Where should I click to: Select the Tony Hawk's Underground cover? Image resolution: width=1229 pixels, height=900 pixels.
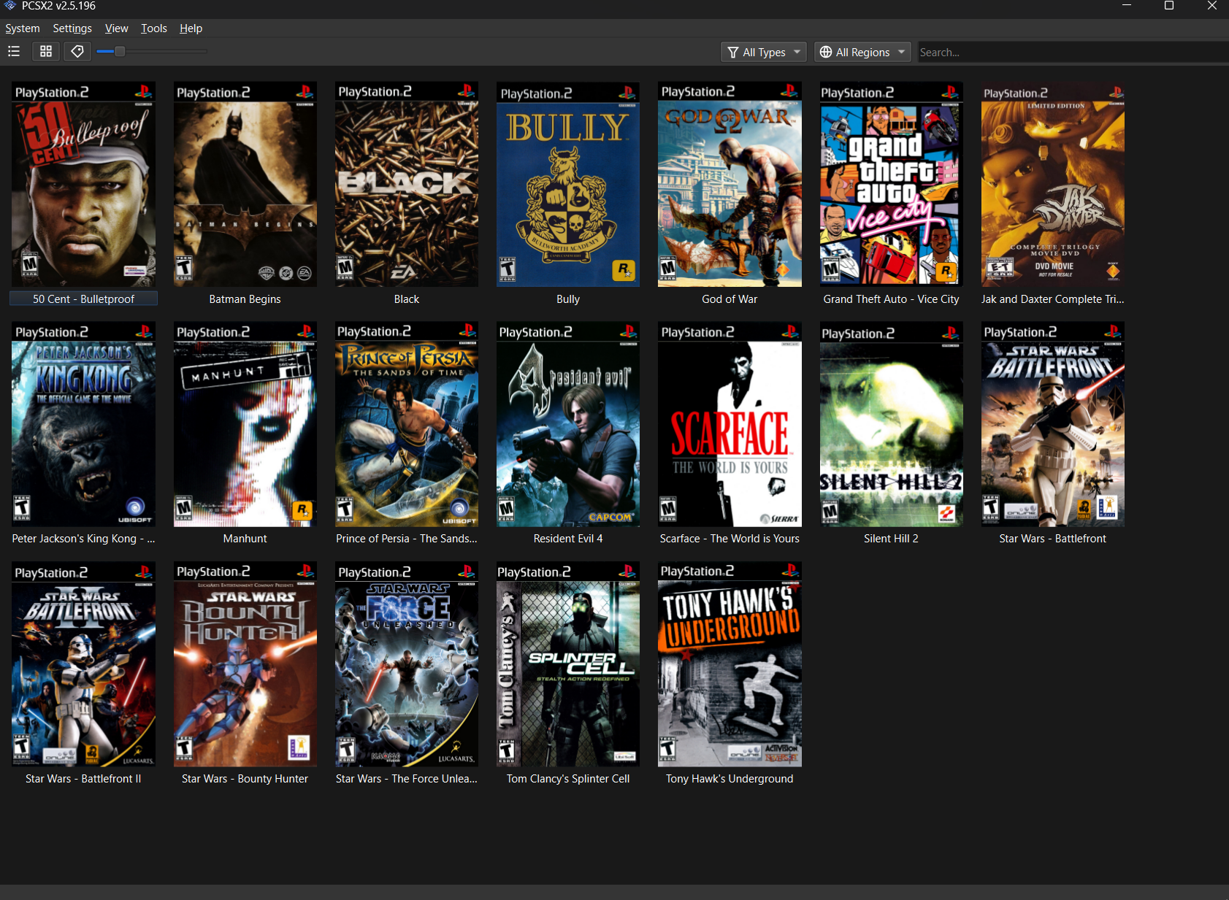(730, 664)
